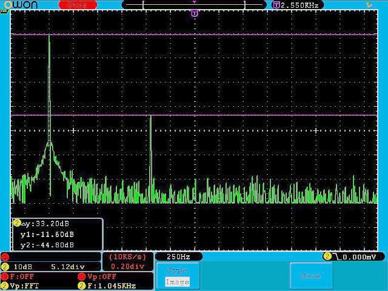The image size is (388, 291).
Task: Click the red channel 1 indicator icon
Action: [x=5, y=256]
